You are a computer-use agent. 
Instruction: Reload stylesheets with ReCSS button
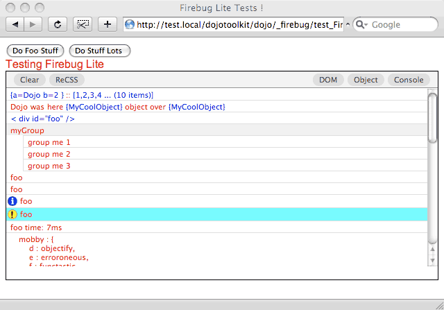point(67,80)
